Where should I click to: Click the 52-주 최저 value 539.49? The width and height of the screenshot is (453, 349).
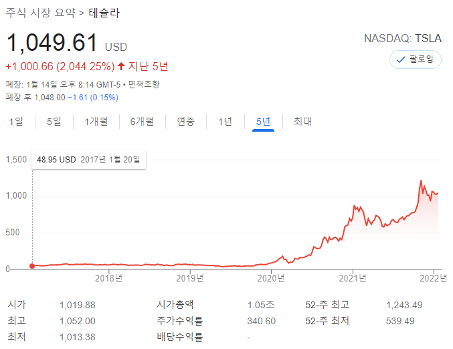coord(400,321)
